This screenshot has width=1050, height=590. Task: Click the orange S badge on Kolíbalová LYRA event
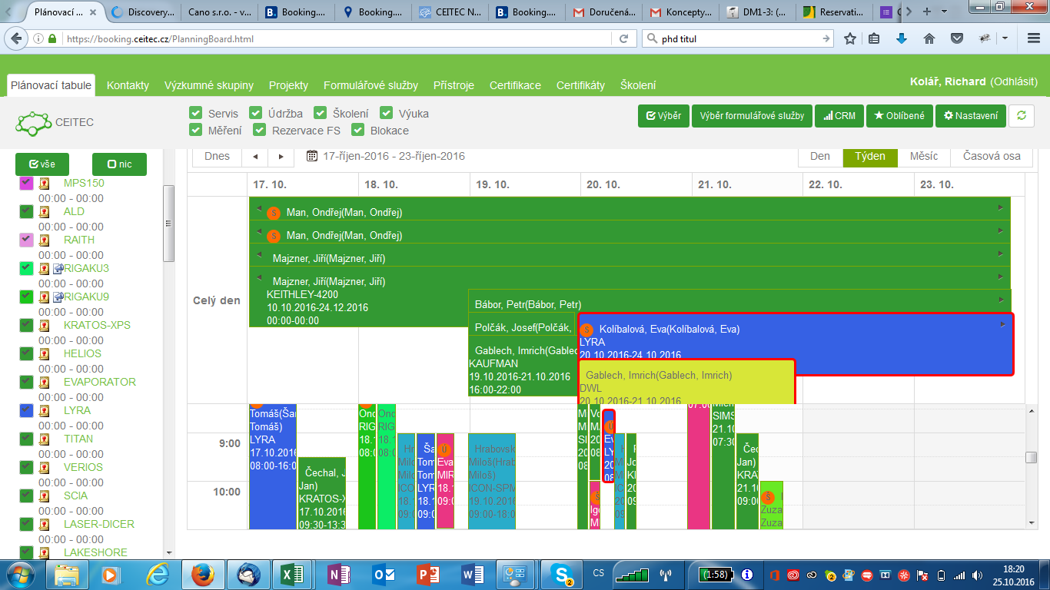pos(587,329)
